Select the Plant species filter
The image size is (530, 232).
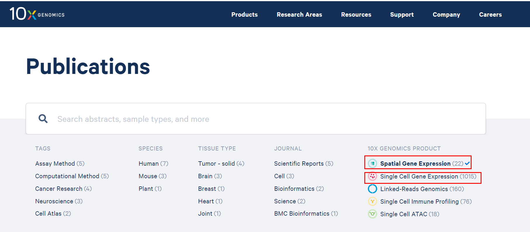150,189
